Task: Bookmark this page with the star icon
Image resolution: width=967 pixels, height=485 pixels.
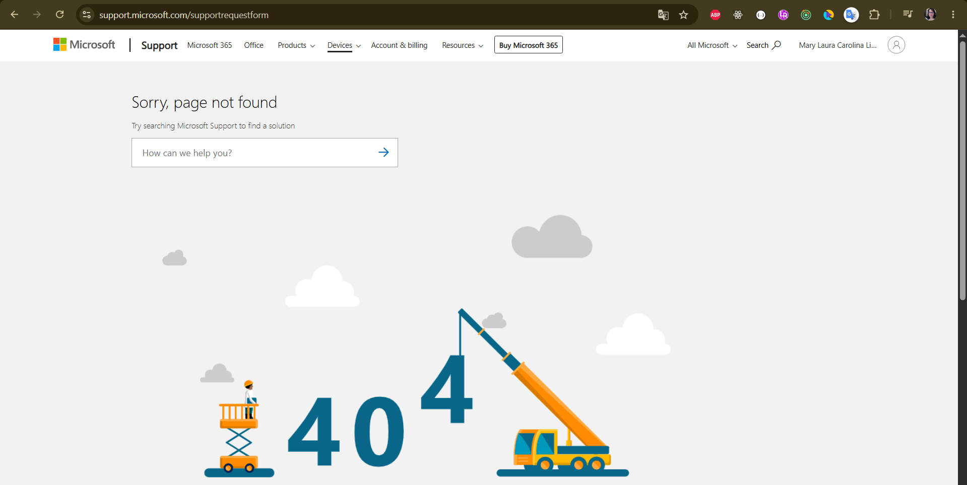Action: 683,15
